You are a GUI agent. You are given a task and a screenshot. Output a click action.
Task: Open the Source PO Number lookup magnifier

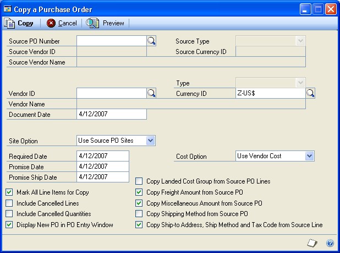(151, 41)
